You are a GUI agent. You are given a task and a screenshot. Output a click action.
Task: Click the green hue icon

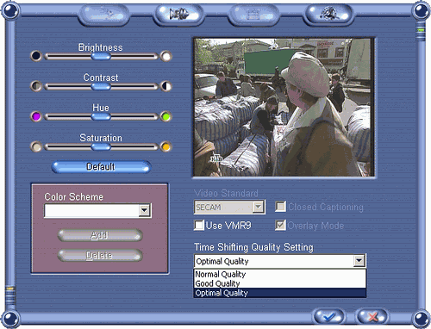(x=166, y=116)
